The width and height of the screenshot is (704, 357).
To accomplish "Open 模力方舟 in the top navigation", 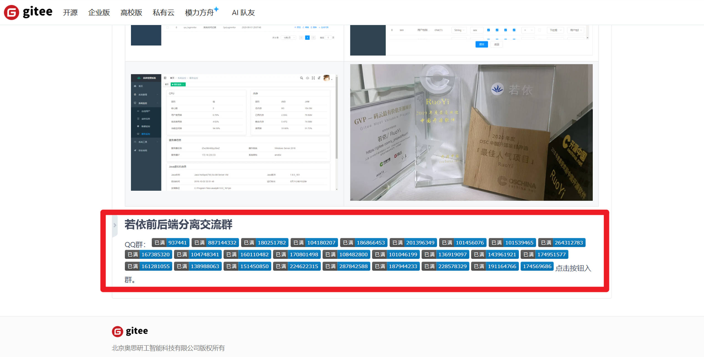I will coord(199,13).
